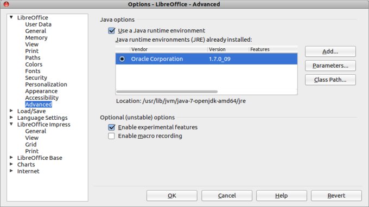The height and width of the screenshot is (207, 369).
Task: Collapse the LibreOffice tree node
Action: click(11, 17)
